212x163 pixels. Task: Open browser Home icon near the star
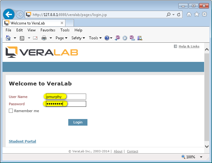point(189,14)
